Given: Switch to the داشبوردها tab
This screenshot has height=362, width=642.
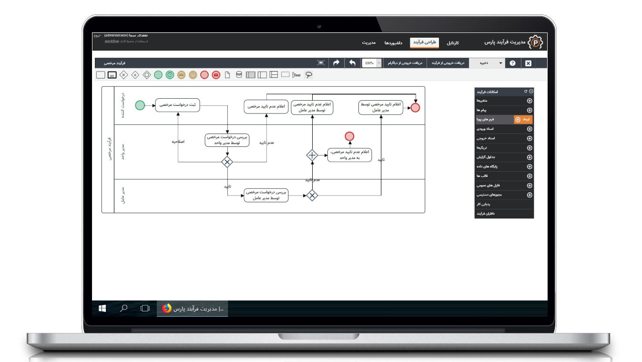Looking at the screenshot, I should 393,43.
